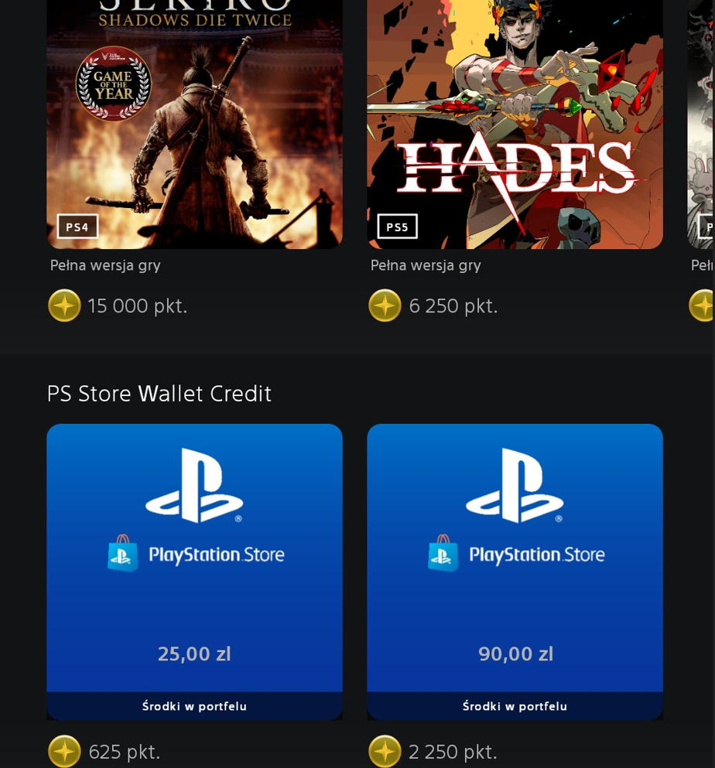The width and height of the screenshot is (715, 768).
Task: Click the Game of the Year badge on Sekiro
Action: 113,84
